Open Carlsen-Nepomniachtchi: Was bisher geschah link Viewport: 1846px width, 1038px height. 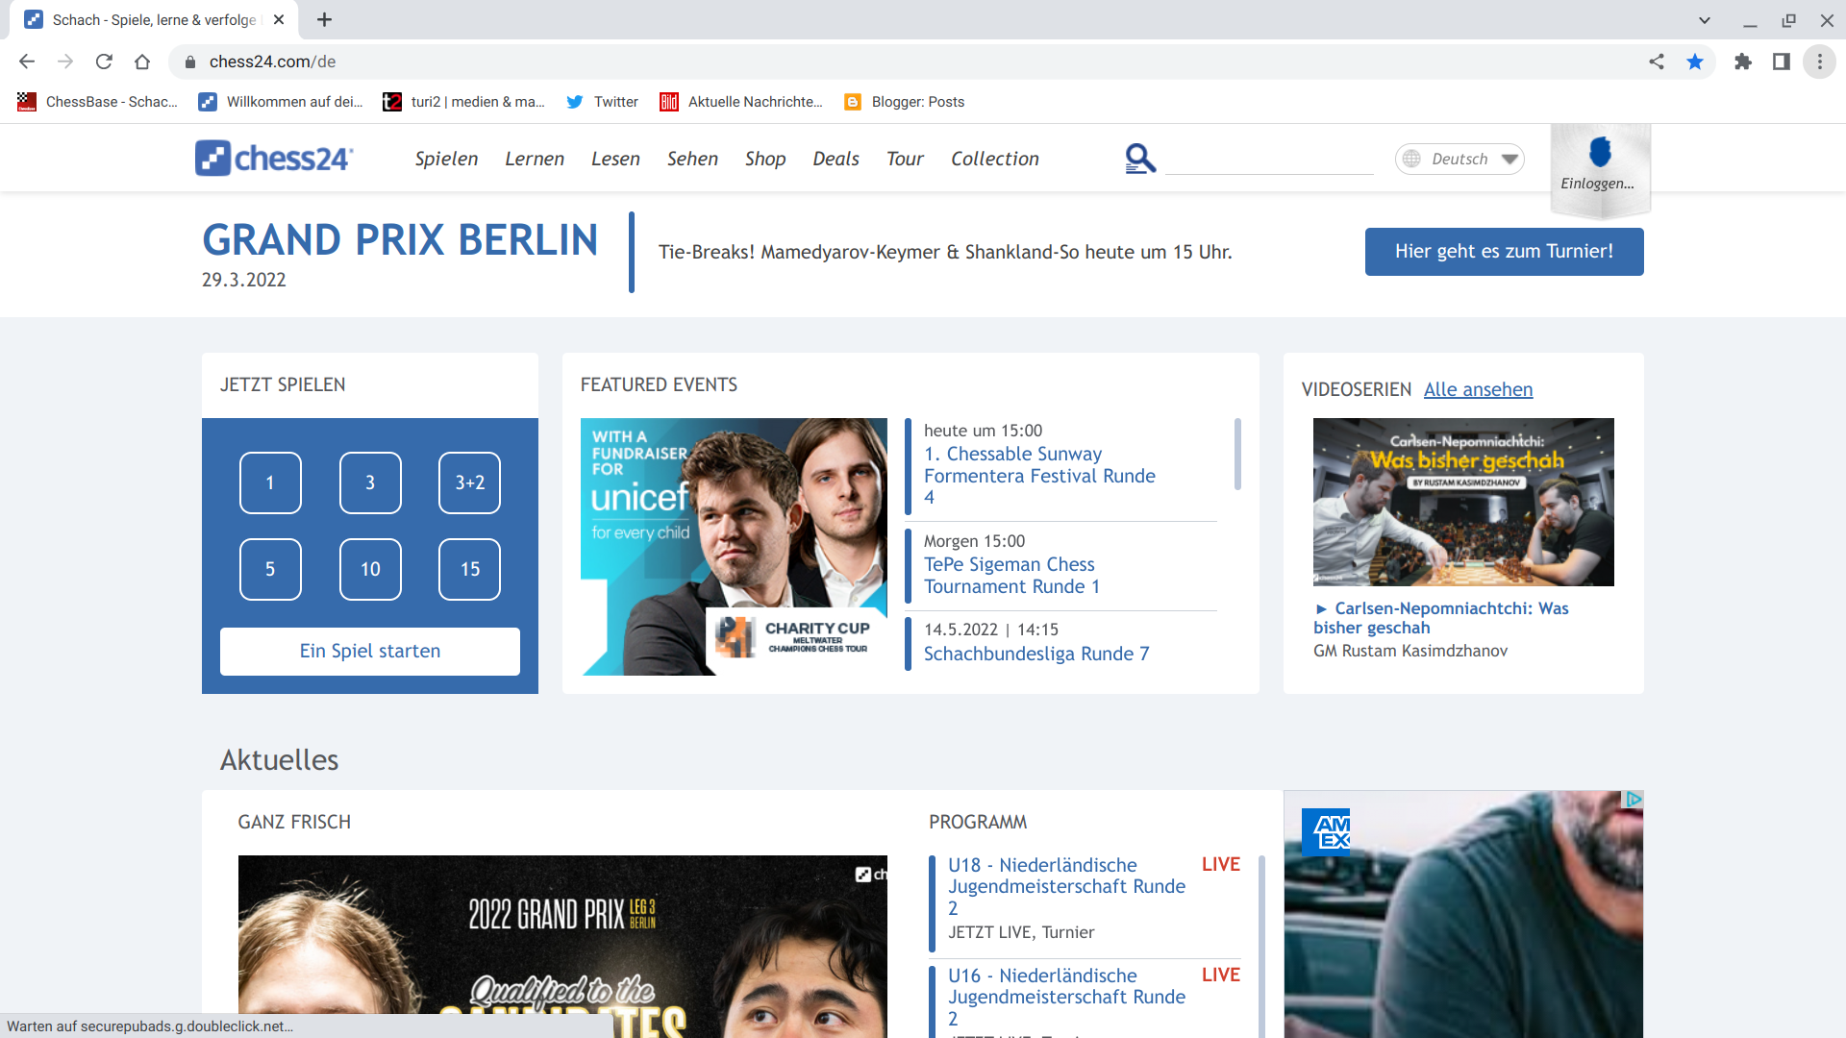point(1441,618)
